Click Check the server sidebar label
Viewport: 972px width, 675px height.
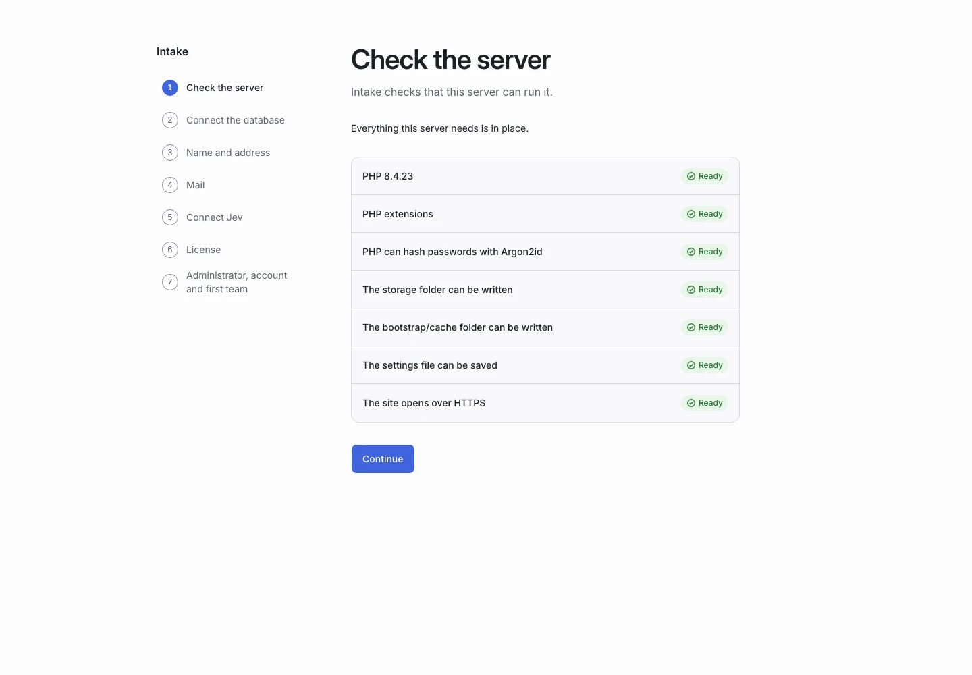pos(225,88)
